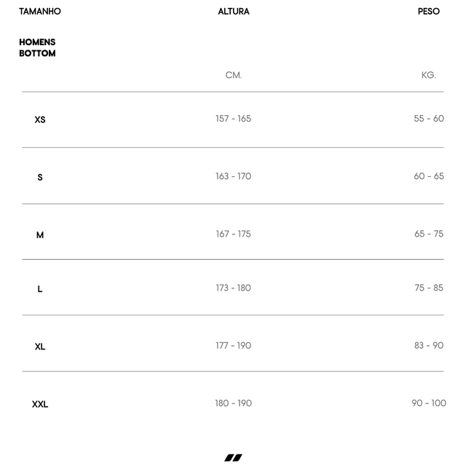
Task: Click the KG. unit label
Action: click(429, 75)
